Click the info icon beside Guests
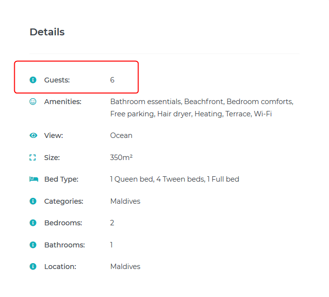This screenshot has height=297, width=329. tap(33, 80)
